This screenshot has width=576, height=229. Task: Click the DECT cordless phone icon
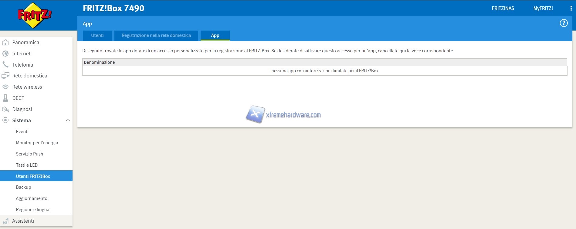click(5, 98)
